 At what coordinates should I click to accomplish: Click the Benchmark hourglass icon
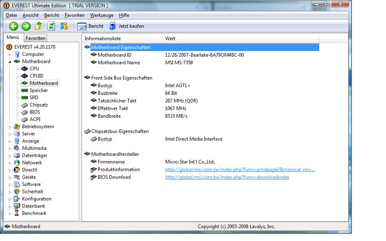pos(17,213)
